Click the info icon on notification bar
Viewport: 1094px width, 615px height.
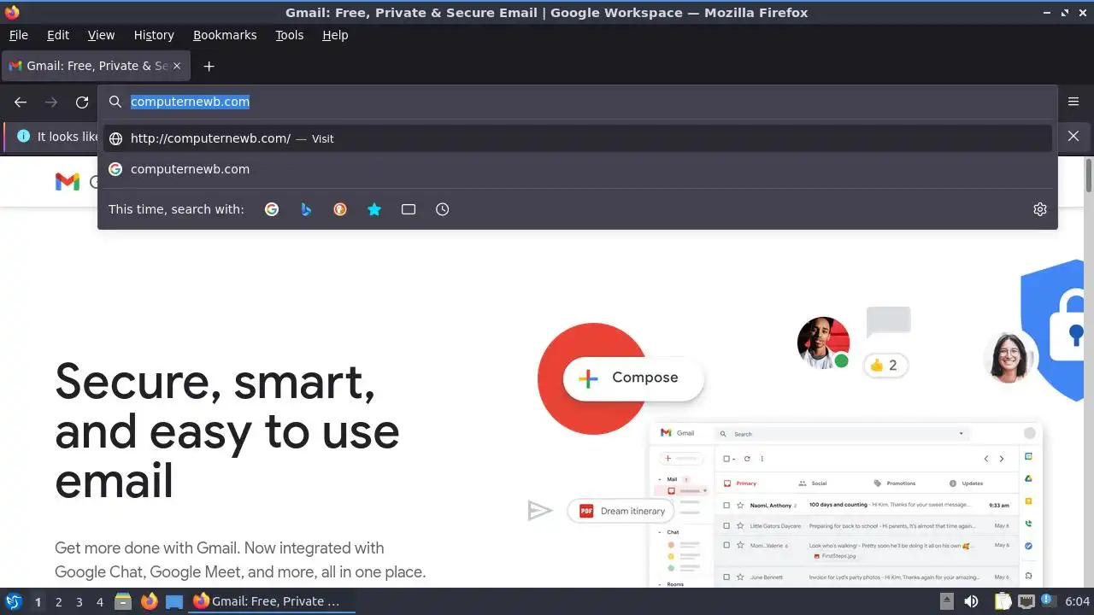pyautogui.click(x=23, y=137)
